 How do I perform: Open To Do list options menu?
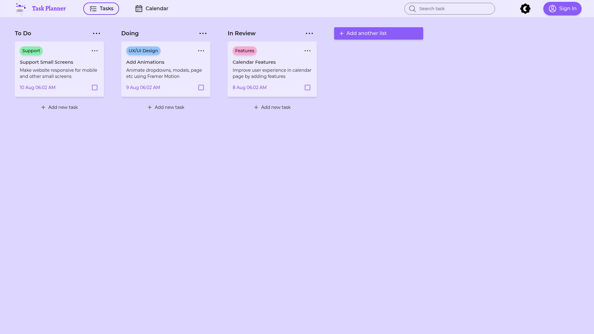tap(97, 33)
